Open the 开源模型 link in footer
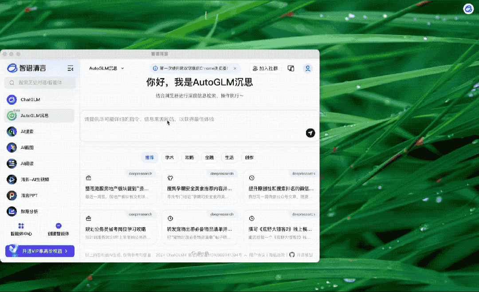The image size is (479, 292). coord(305,255)
